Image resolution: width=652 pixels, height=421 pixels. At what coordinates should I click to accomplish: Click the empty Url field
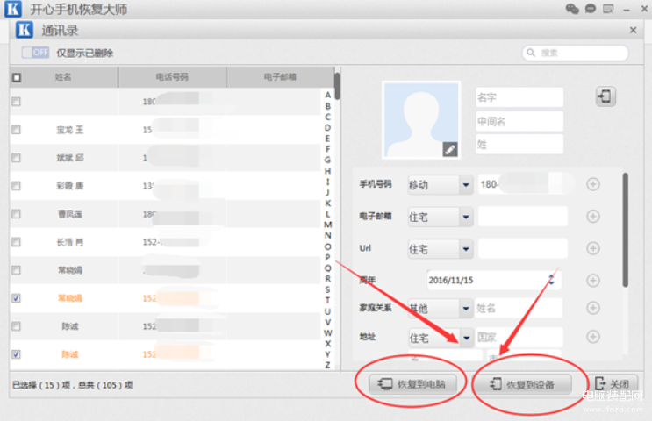(523, 248)
